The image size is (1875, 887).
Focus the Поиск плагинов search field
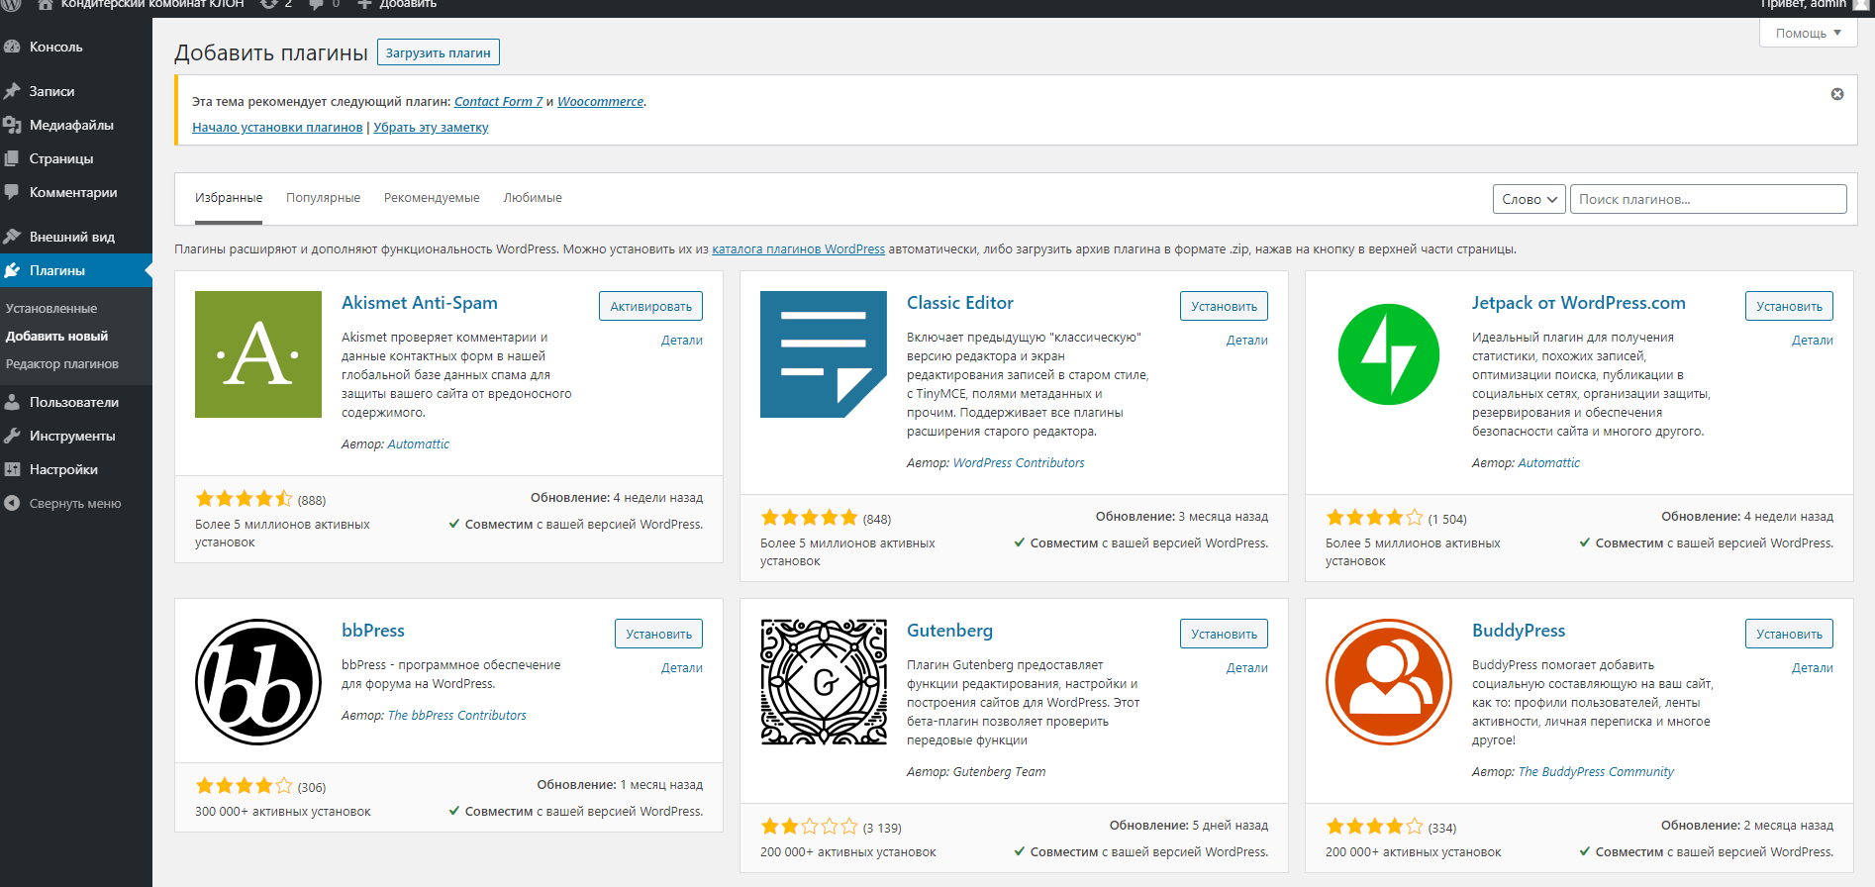pos(1709,199)
